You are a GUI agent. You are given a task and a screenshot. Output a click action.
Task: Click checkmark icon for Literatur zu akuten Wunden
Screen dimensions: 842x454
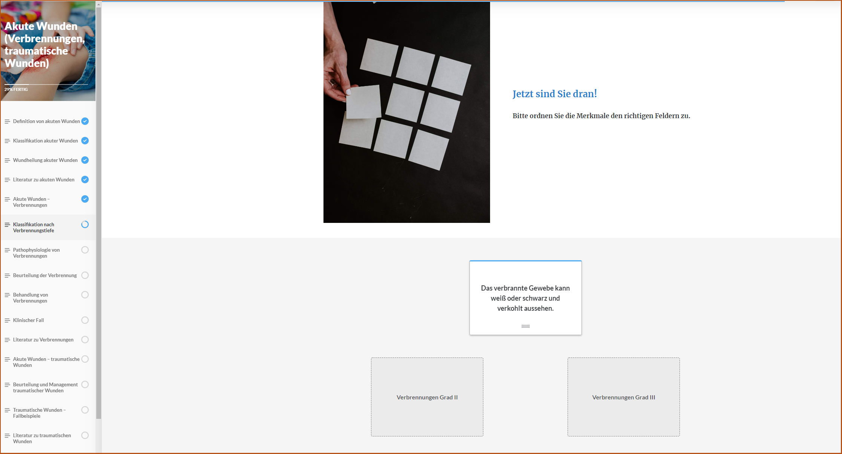[85, 180]
